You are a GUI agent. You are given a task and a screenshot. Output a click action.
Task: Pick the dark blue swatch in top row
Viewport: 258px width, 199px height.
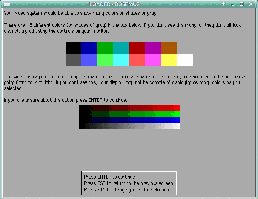(89, 48)
